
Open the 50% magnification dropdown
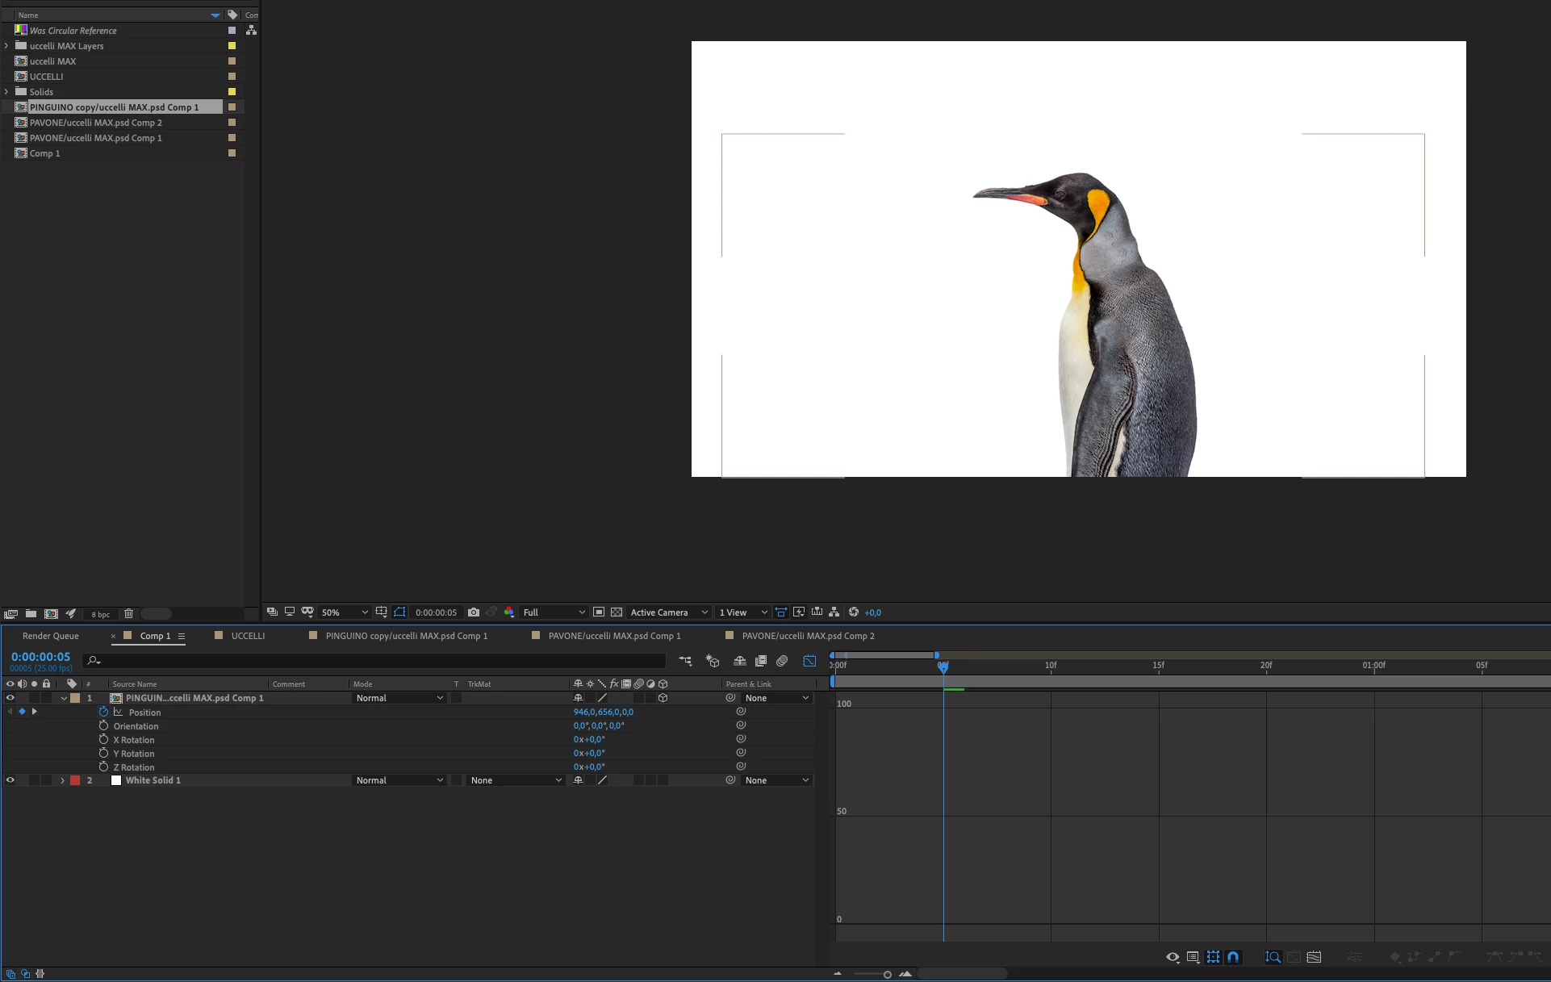pos(345,612)
